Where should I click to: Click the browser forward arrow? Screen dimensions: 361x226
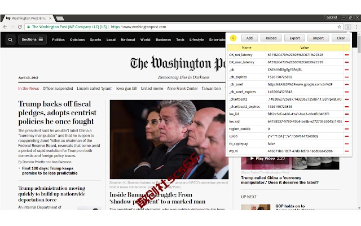coord(12,27)
